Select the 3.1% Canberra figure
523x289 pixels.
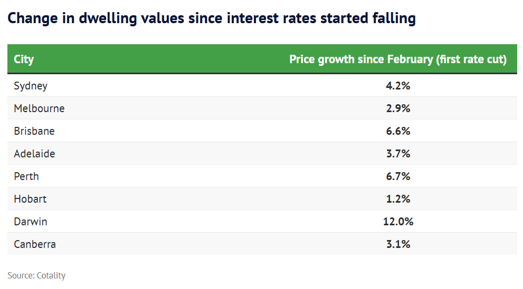pyautogui.click(x=398, y=244)
